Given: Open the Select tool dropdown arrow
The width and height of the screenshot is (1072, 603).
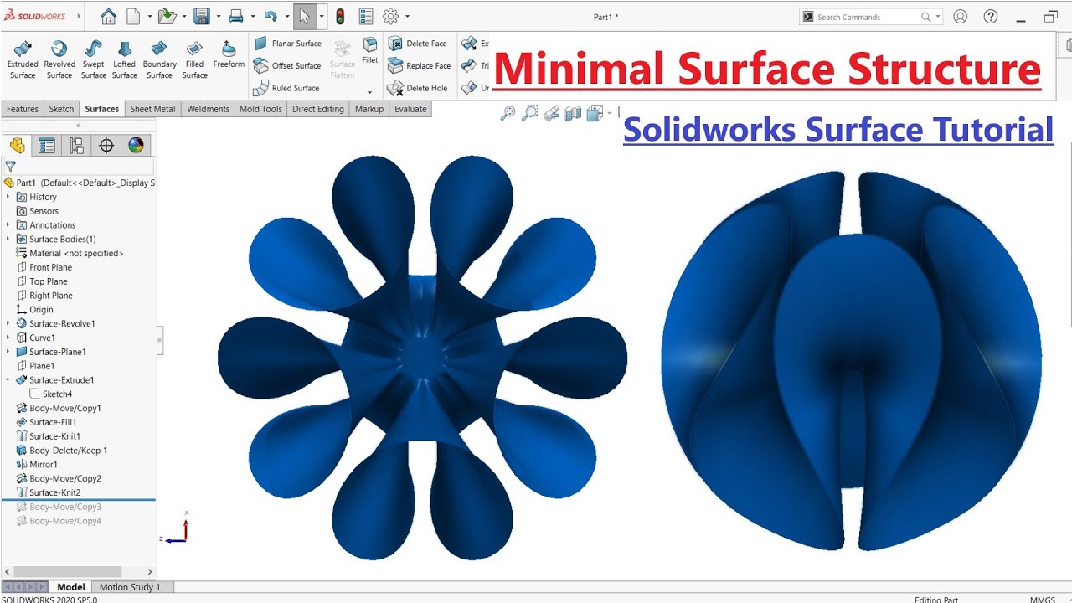Looking at the screenshot, I should pyautogui.click(x=322, y=17).
